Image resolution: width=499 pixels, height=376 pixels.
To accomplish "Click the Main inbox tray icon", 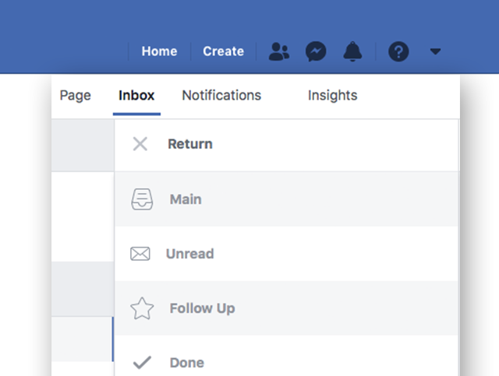I will pos(142,199).
